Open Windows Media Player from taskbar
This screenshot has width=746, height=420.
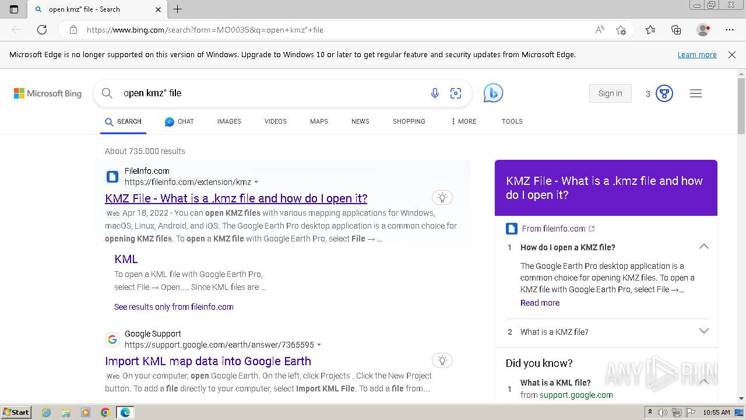pos(86,412)
